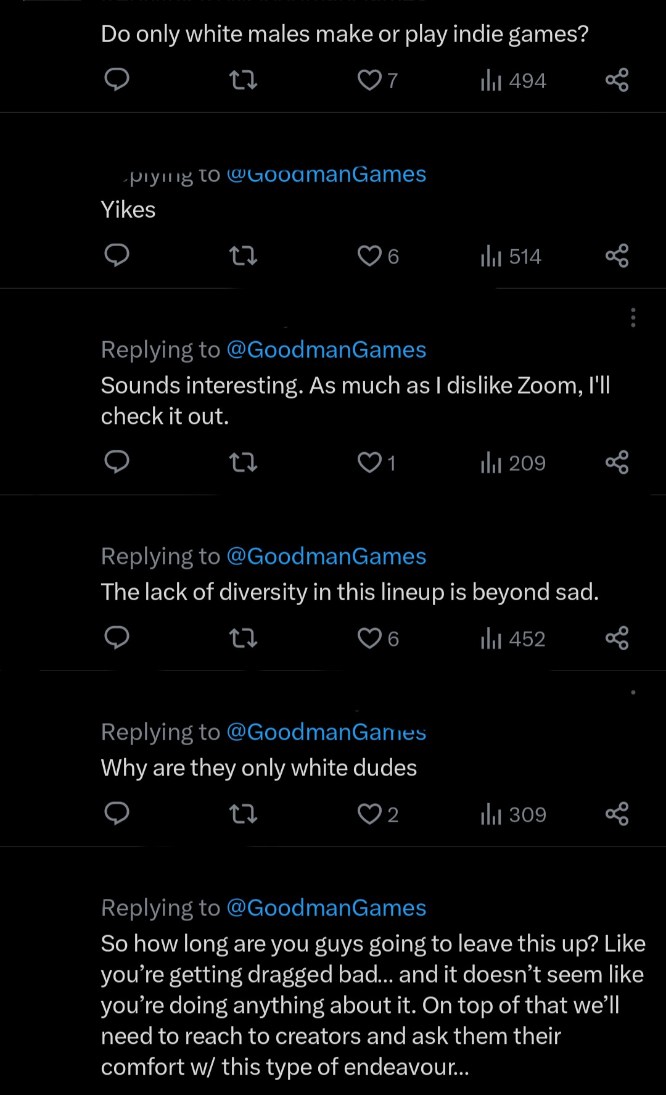
Task: Like the 'Sounds interesting' Zoom reply
Action: pos(370,462)
